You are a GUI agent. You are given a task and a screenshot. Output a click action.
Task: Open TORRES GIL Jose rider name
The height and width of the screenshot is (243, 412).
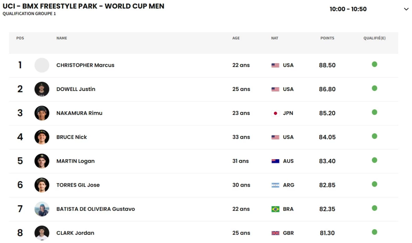click(78, 185)
